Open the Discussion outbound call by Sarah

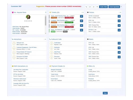[x=57, y=57]
